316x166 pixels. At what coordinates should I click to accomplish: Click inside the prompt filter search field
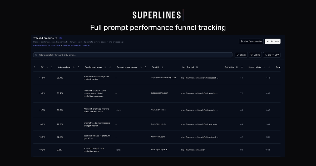pos(105,55)
